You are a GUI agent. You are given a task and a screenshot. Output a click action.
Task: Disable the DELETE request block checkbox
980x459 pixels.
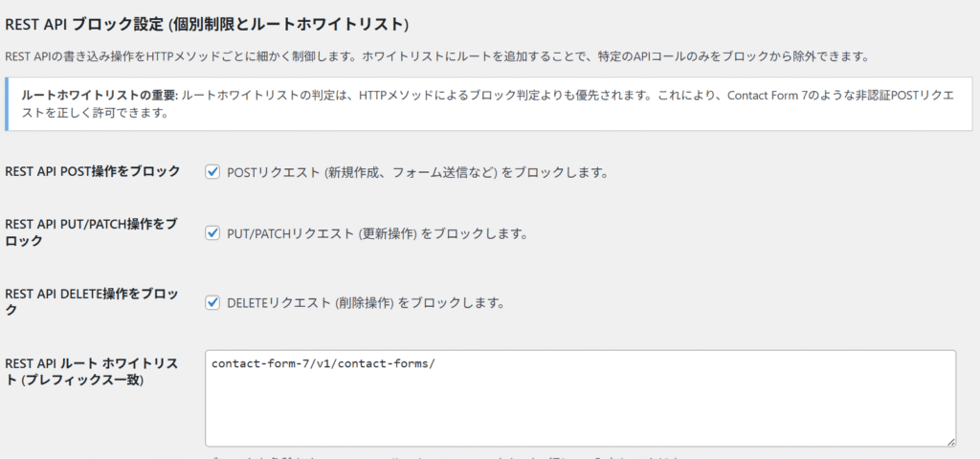212,302
